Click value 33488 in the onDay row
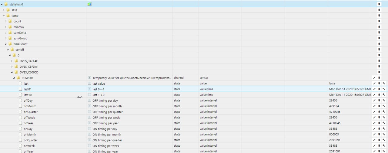388x153 pixels. point(333,129)
